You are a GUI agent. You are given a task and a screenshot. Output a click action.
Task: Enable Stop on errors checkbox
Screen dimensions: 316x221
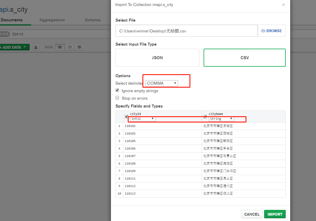[118, 98]
